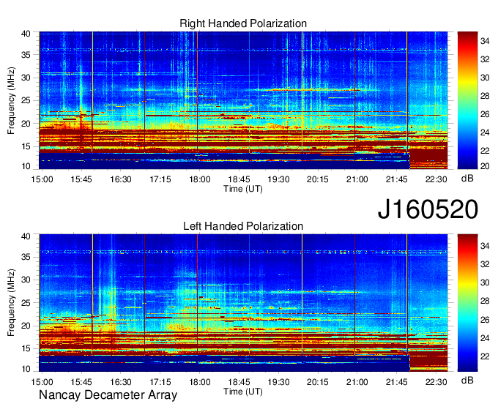Click the 40 MHz tick on the right-handed plot
498x404 pixels.
(26, 34)
